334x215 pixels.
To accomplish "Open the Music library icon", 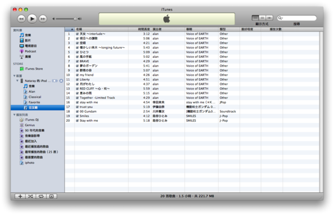I will 22,35.
